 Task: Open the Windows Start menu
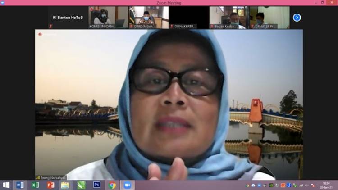coord(6,185)
